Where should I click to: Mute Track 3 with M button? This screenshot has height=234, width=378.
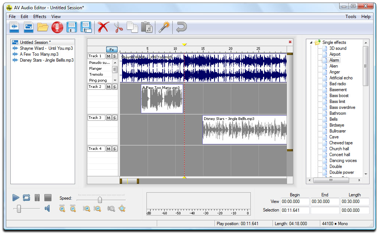tap(109, 118)
